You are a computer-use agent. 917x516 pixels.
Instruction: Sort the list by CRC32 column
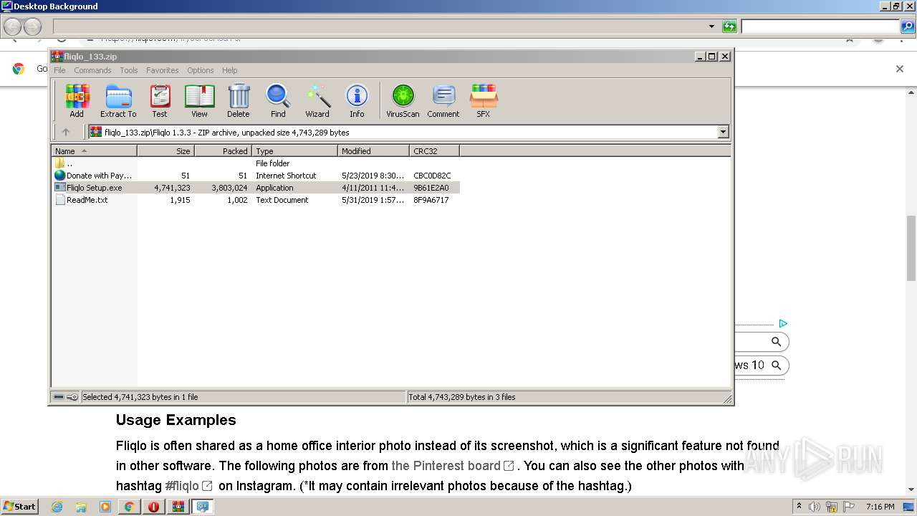pos(434,151)
